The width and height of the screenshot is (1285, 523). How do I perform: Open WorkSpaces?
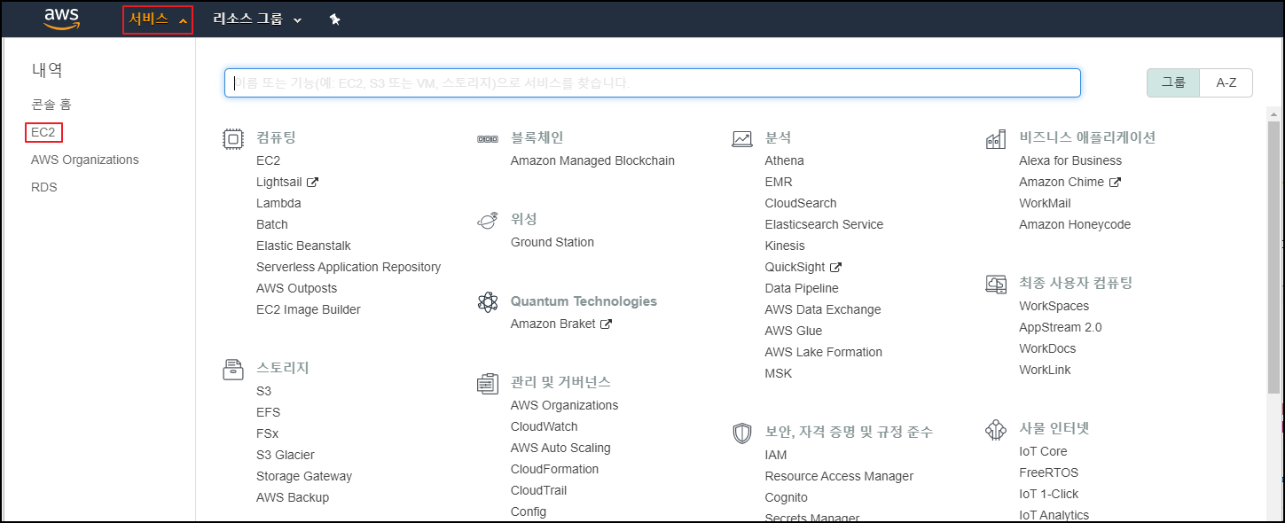[x=1054, y=306]
